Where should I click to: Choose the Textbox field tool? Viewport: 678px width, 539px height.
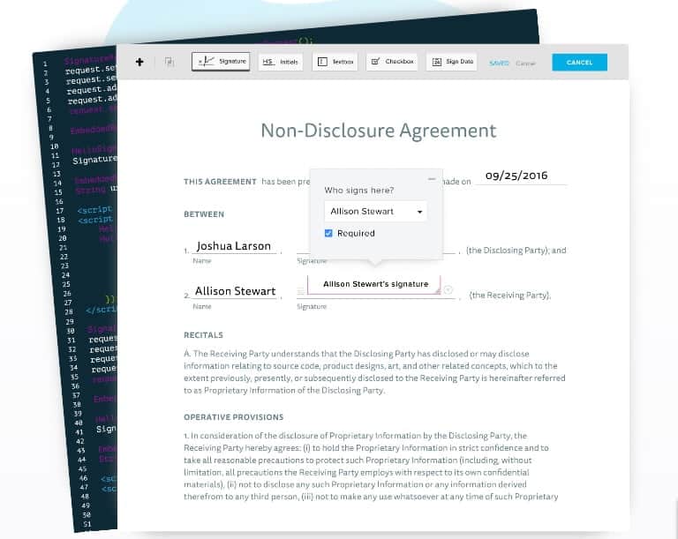pos(335,62)
